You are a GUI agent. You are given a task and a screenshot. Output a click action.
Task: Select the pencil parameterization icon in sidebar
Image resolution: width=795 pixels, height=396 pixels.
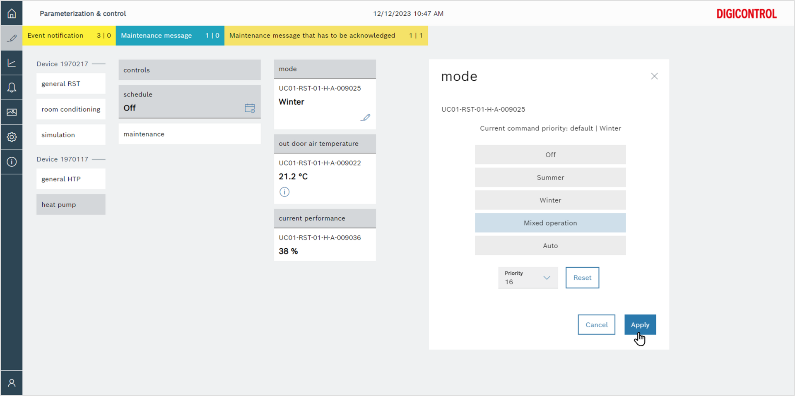point(12,38)
